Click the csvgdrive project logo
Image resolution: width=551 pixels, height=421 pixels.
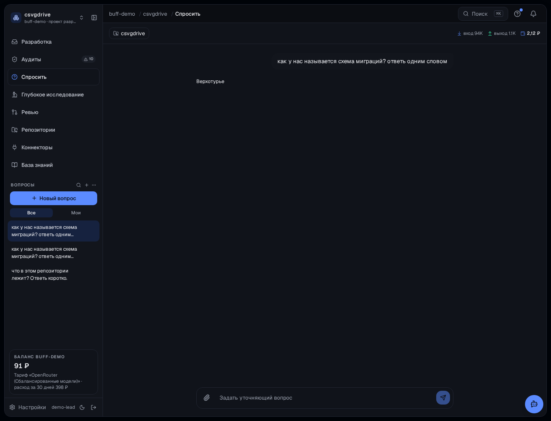point(16,18)
